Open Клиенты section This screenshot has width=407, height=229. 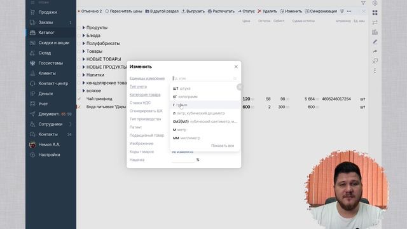click(x=47, y=73)
